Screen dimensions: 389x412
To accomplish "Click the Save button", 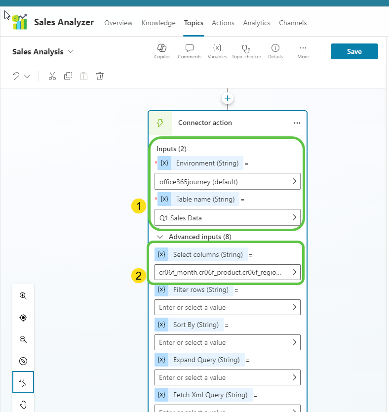I will [x=354, y=51].
